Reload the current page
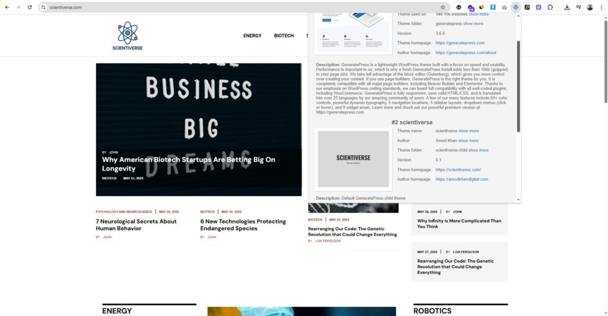The height and width of the screenshot is (316, 608). 30,7
